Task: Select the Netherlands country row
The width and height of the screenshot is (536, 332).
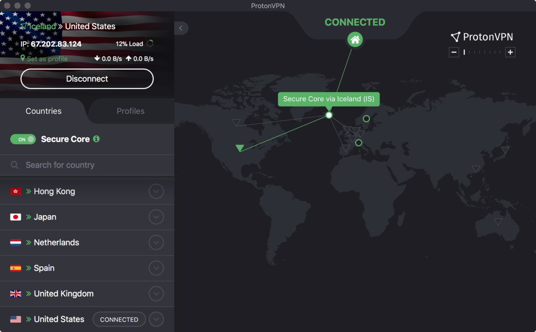Action: [x=87, y=242]
